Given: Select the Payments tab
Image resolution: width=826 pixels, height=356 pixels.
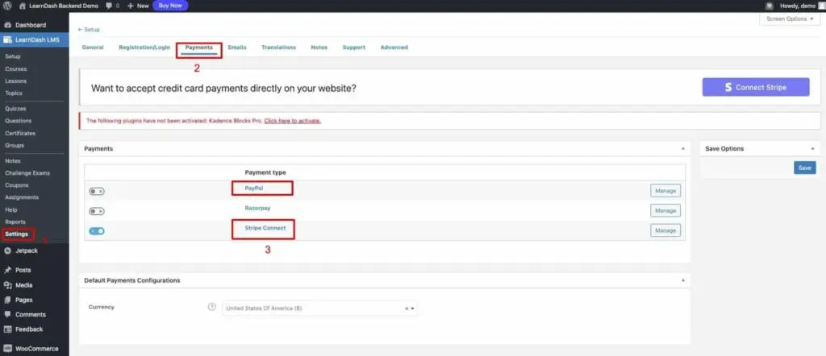Looking at the screenshot, I should tap(199, 48).
